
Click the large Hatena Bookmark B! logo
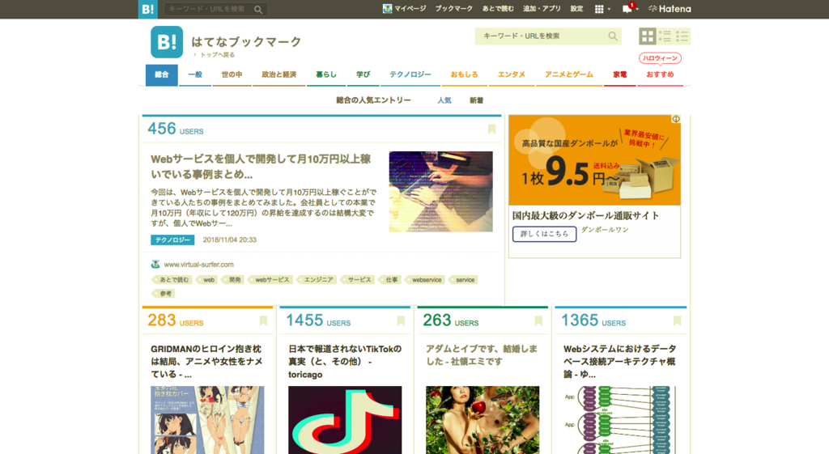point(167,42)
